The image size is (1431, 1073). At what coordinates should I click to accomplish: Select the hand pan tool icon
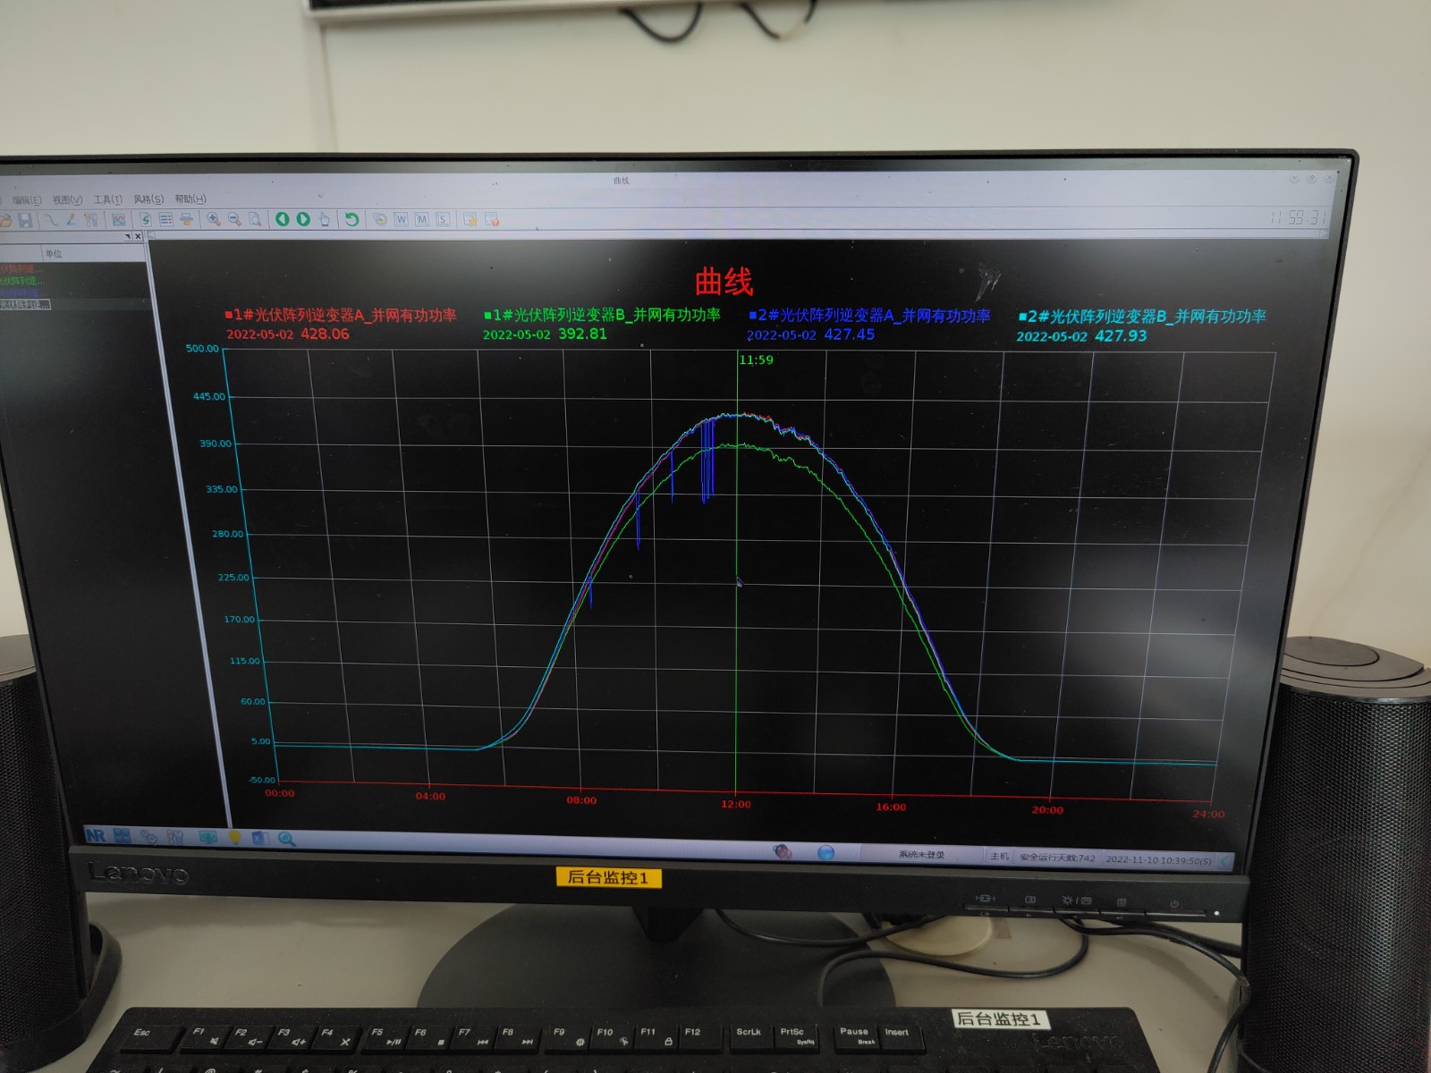click(324, 219)
